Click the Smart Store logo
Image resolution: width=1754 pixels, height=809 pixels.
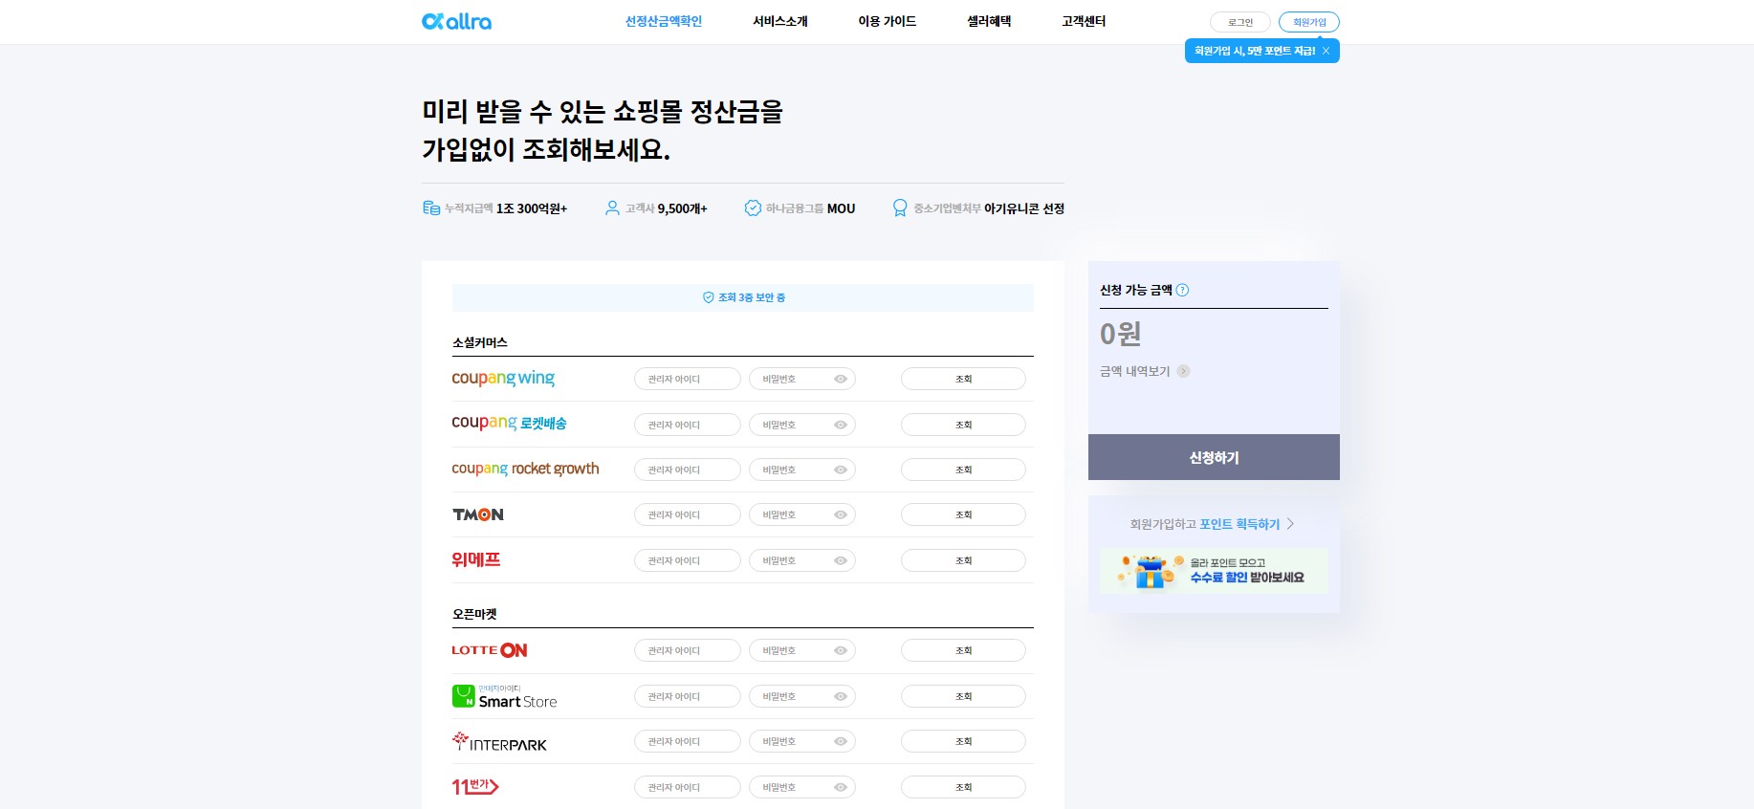pyautogui.click(x=504, y=696)
